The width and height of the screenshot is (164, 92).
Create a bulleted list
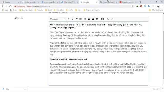pos(80,19)
